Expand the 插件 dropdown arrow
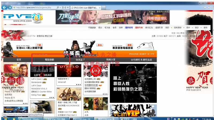Viewport: 214px width, 120px height. click(192, 28)
